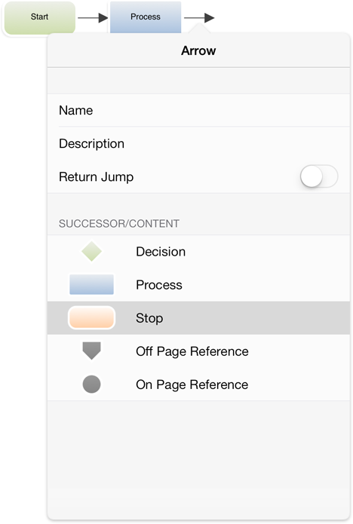Screen dimensions: 353x524
Task: Click the SUCCESSOR/CONTENT section header
Action: [119, 224]
